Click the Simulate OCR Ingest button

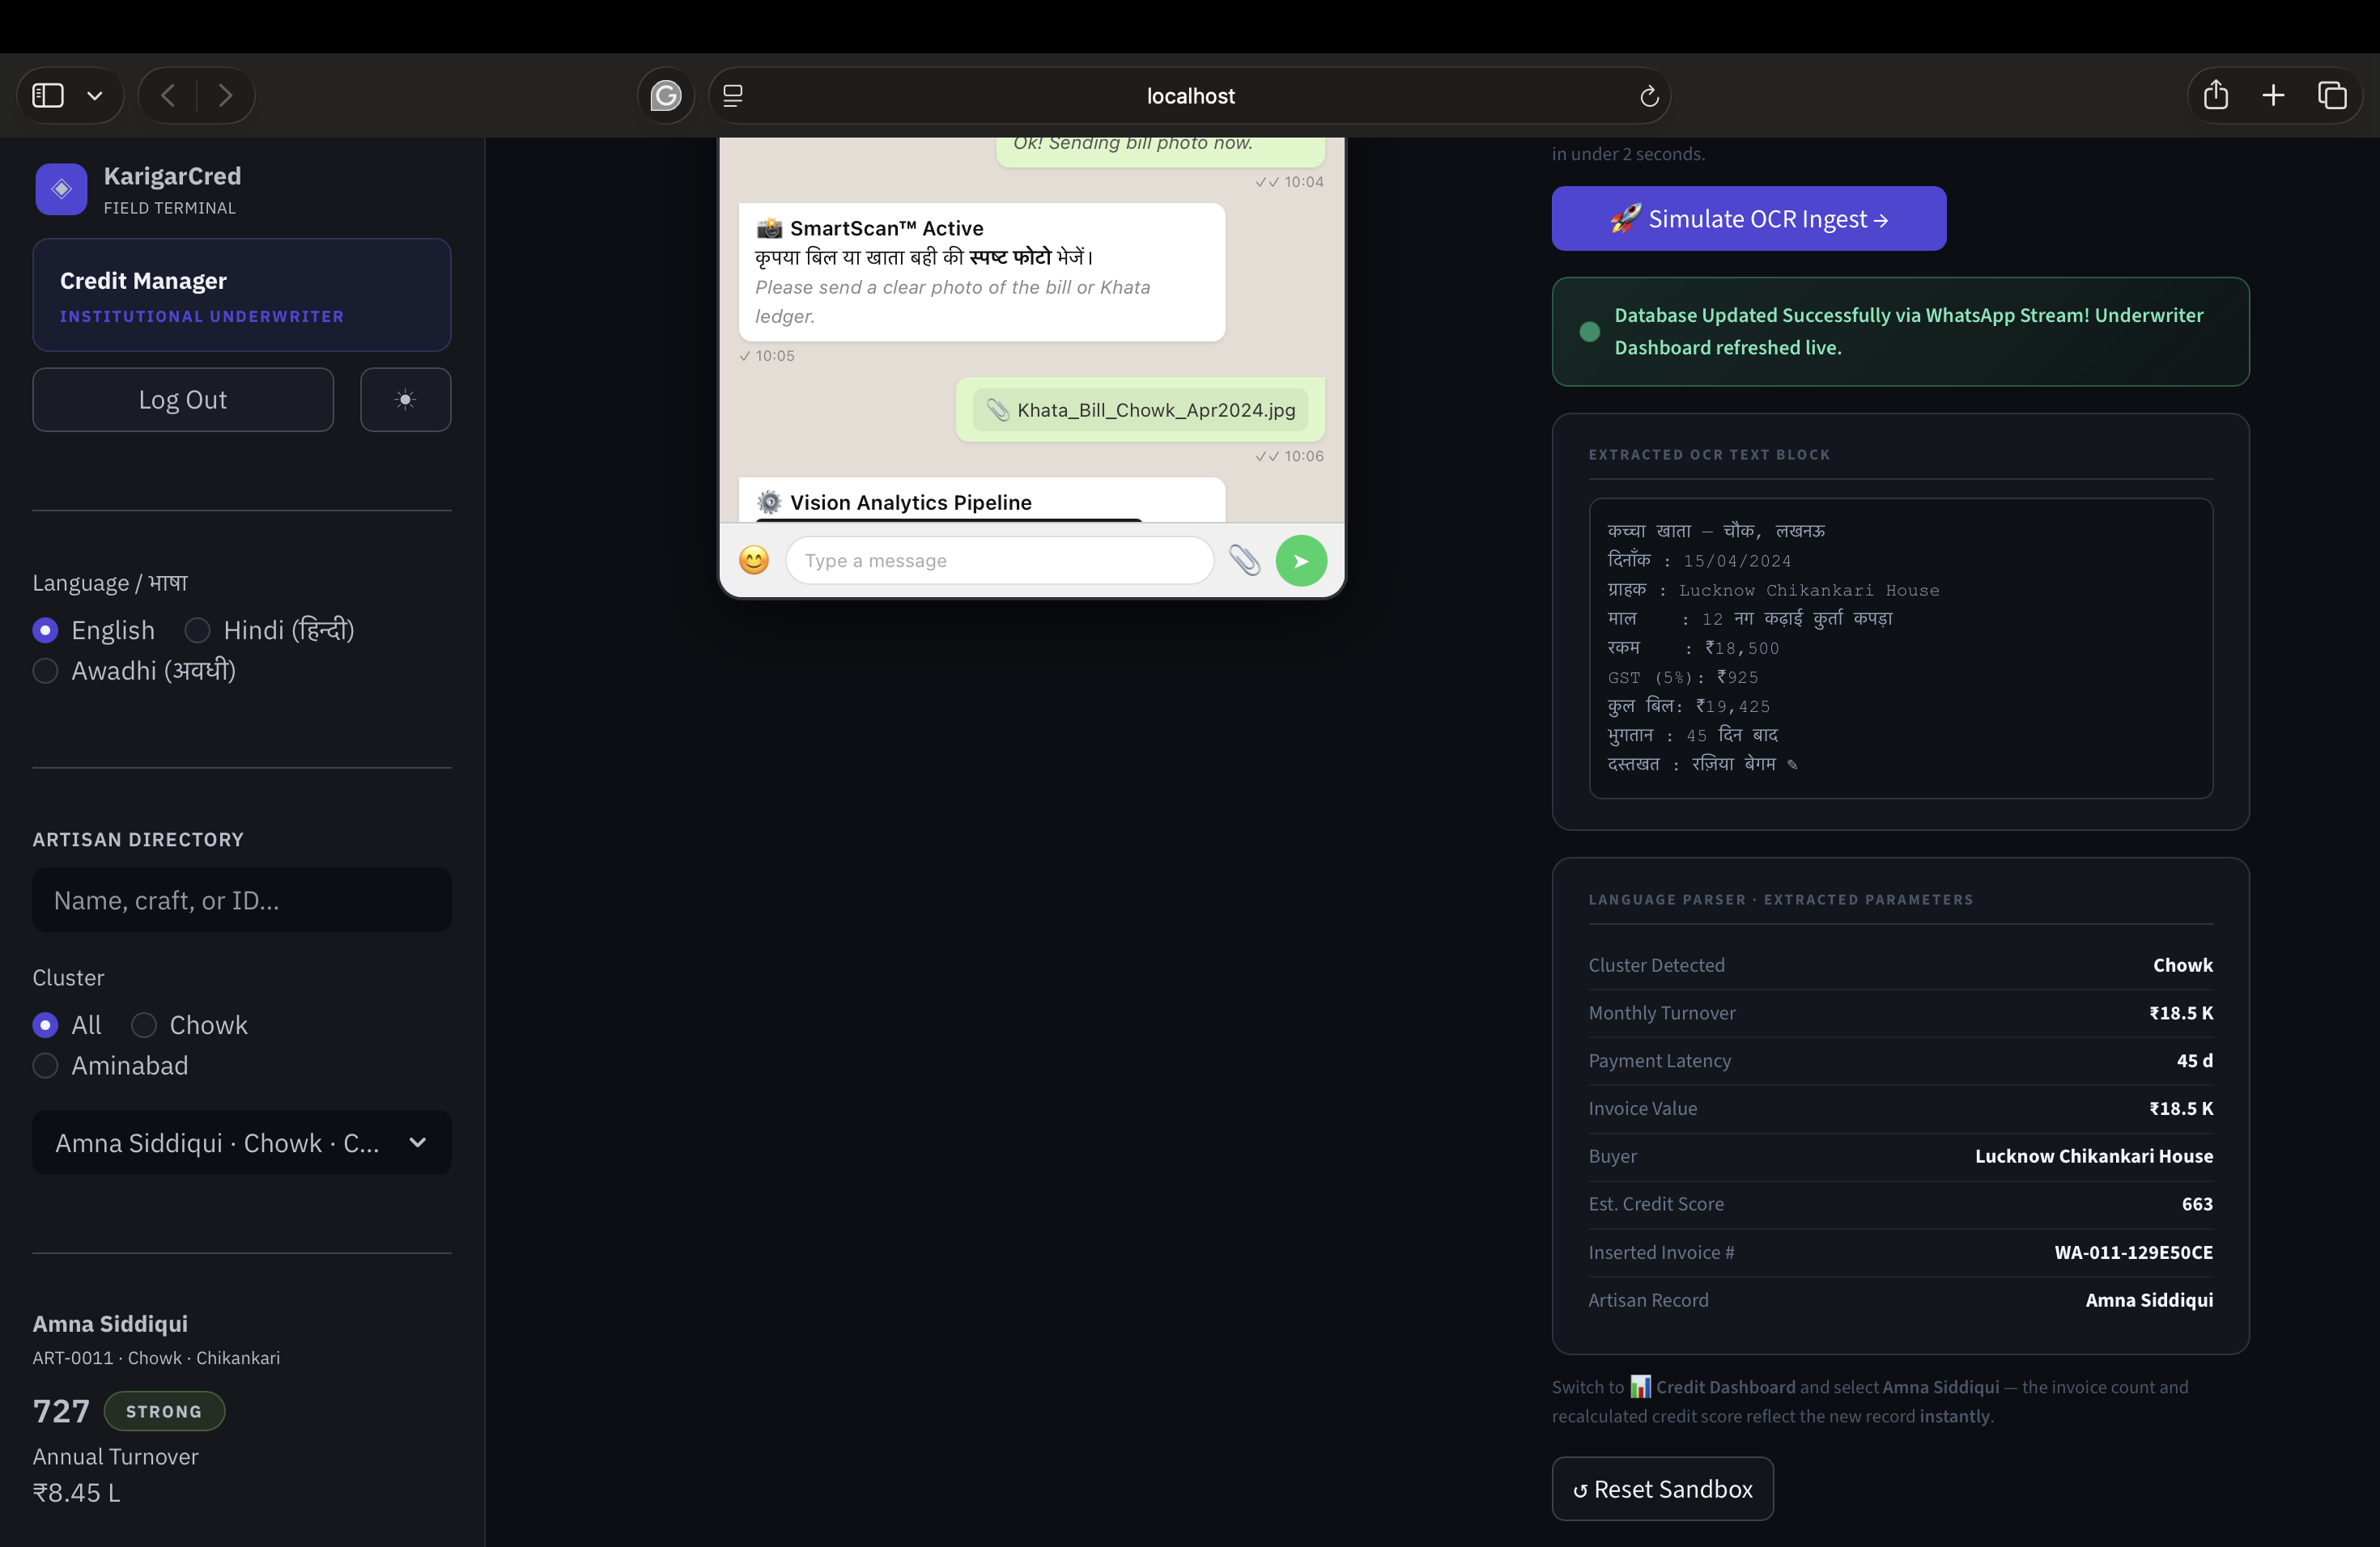tap(1748, 218)
